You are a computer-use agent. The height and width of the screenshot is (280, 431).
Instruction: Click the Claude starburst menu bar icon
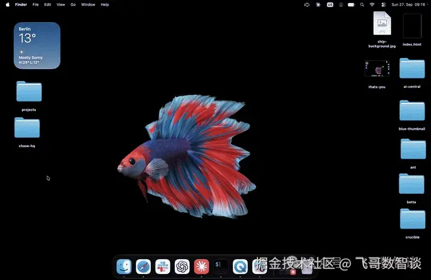pos(318,5)
